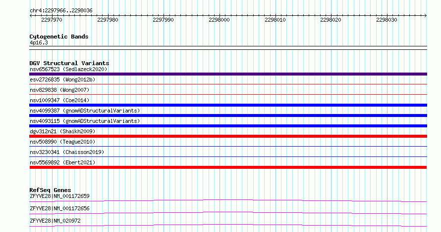This screenshot has height=232, width=441.
Task: Open the Cytogenetic Bands track title
Action: click(x=59, y=37)
